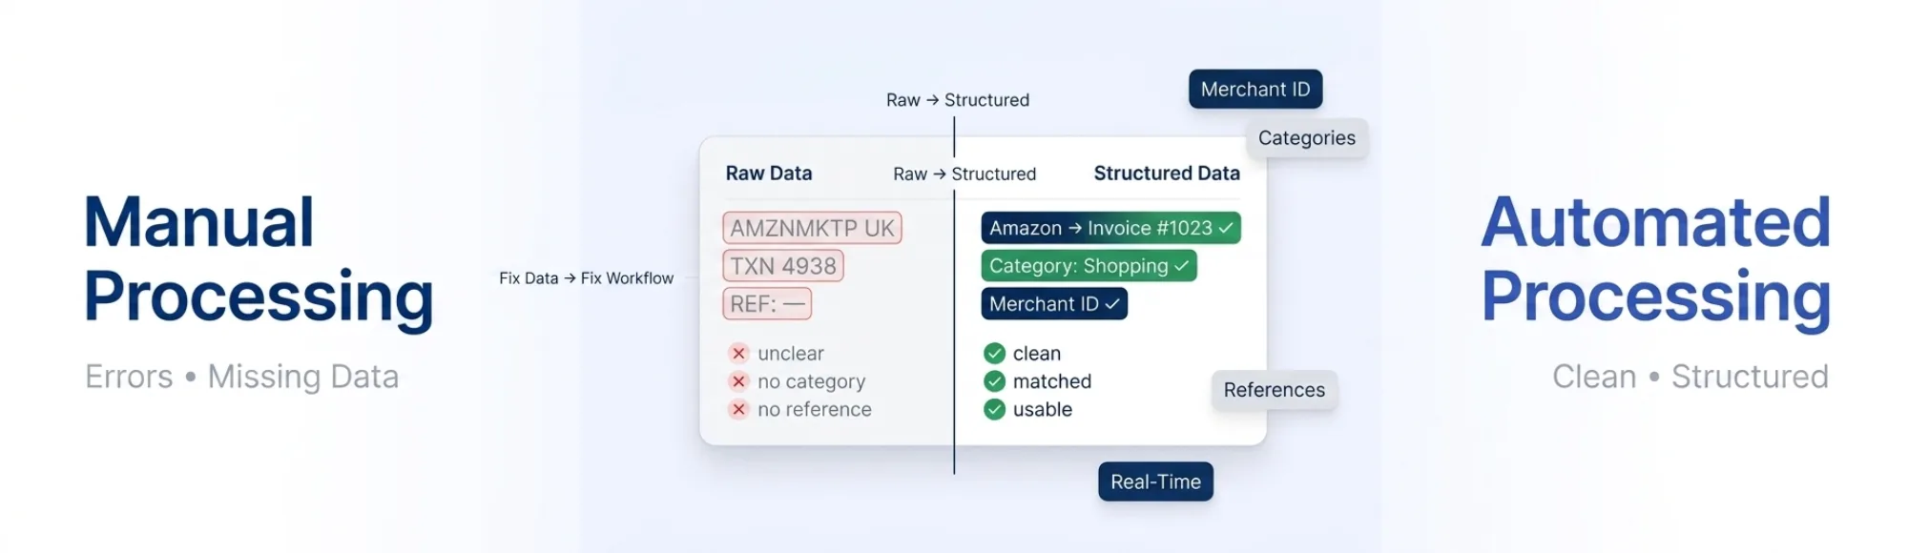Screen dimensions: 1908x553
Task: Click the Real-Time badge
Action: [1155, 481]
